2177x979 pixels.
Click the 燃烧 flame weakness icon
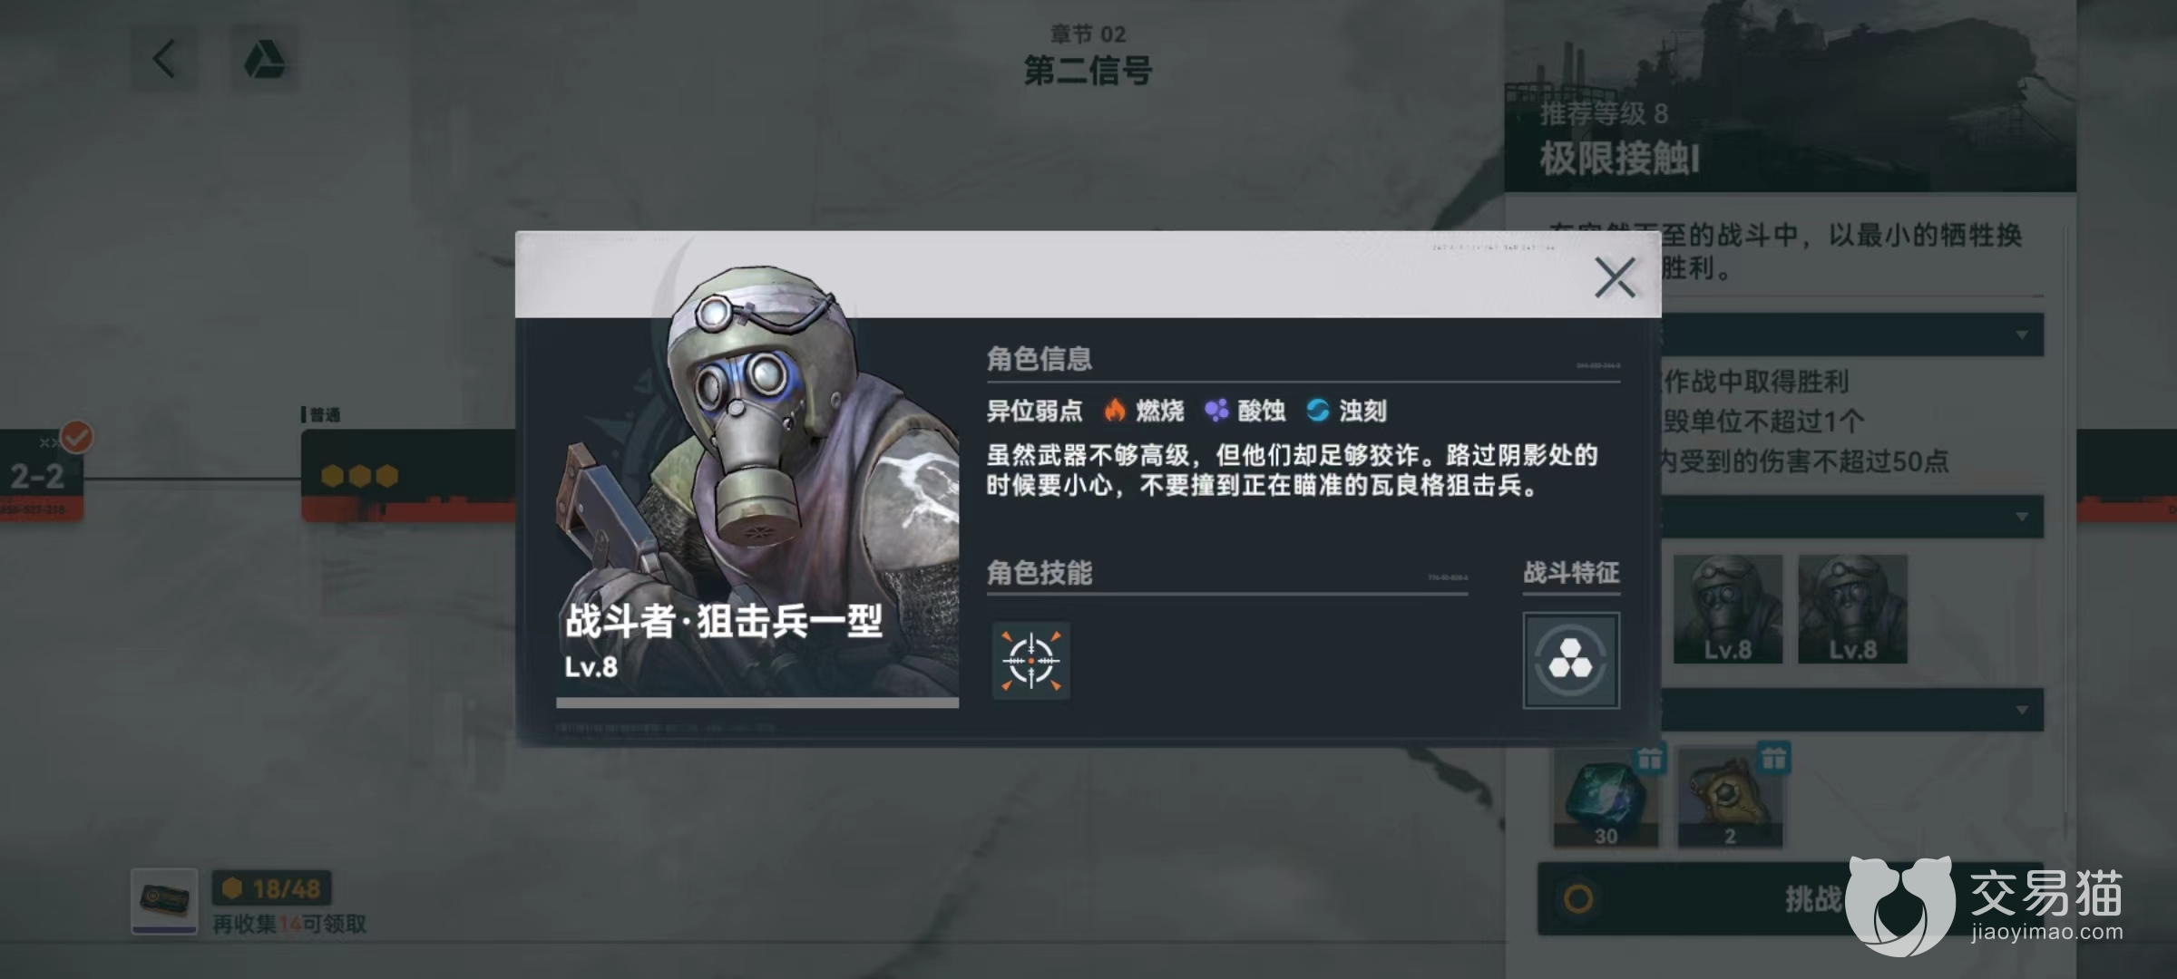click(x=1115, y=411)
